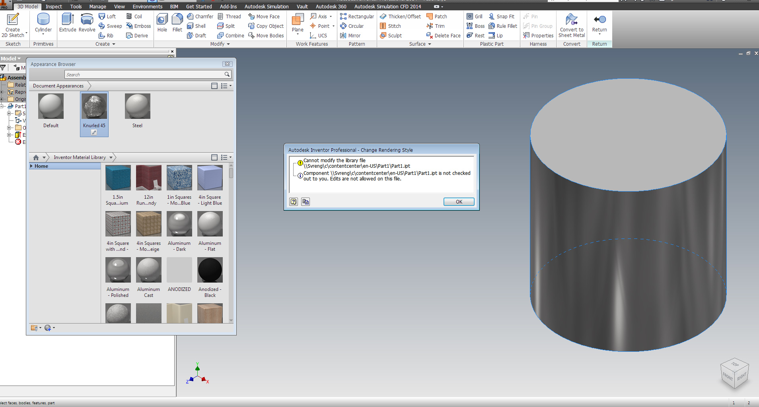Click the Move Bodies button

tap(266, 35)
